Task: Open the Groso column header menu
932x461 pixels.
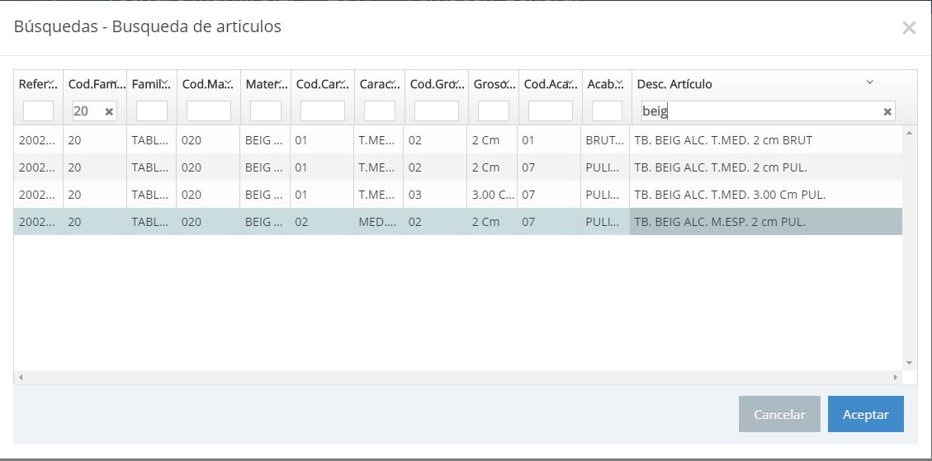Action: pos(508,82)
